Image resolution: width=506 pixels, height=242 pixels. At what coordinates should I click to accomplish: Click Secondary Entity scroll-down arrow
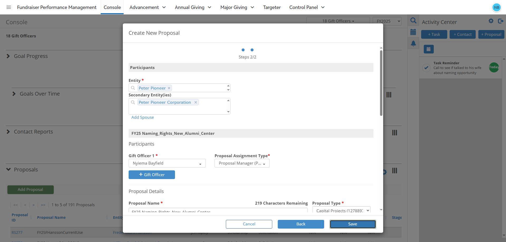(x=228, y=112)
